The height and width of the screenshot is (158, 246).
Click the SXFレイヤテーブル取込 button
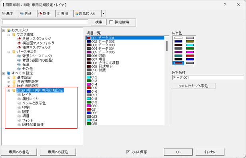click(x=194, y=86)
